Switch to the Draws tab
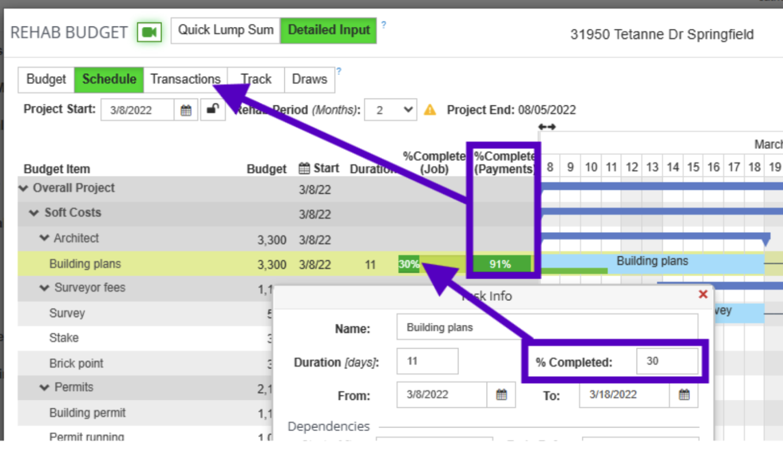The width and height of the screenshot is (783, 454). pyautogui.click(x=309, y=80)
